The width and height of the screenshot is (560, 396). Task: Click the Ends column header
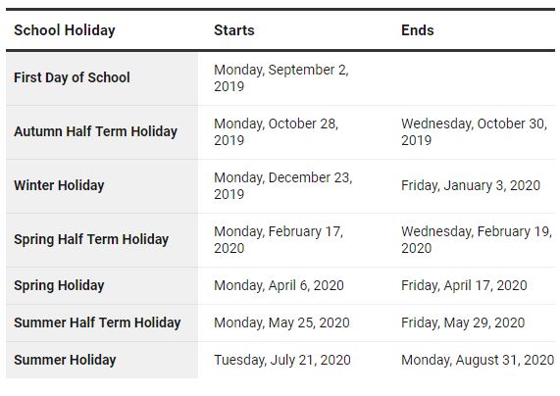coord(418,30)
